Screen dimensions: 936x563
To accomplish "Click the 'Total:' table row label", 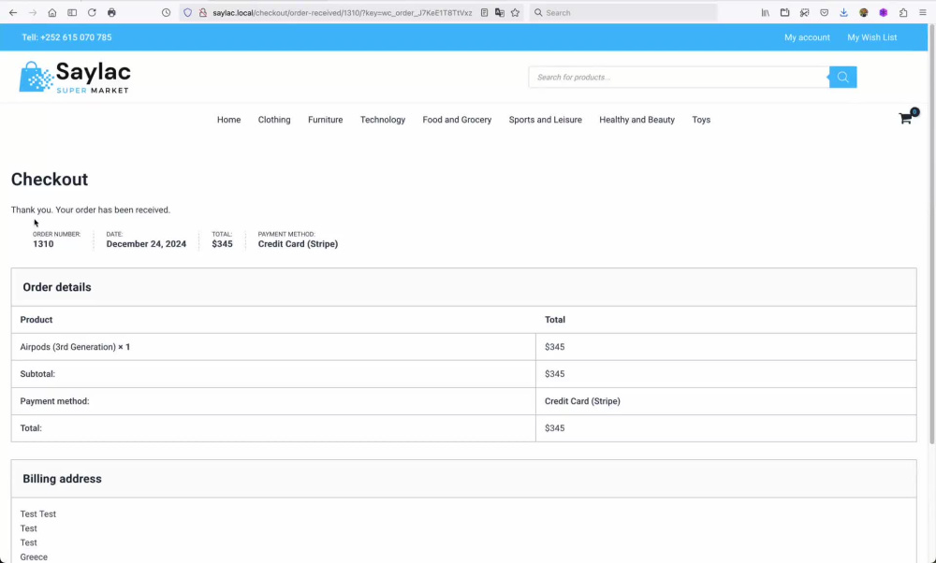I will pos(31,428).
